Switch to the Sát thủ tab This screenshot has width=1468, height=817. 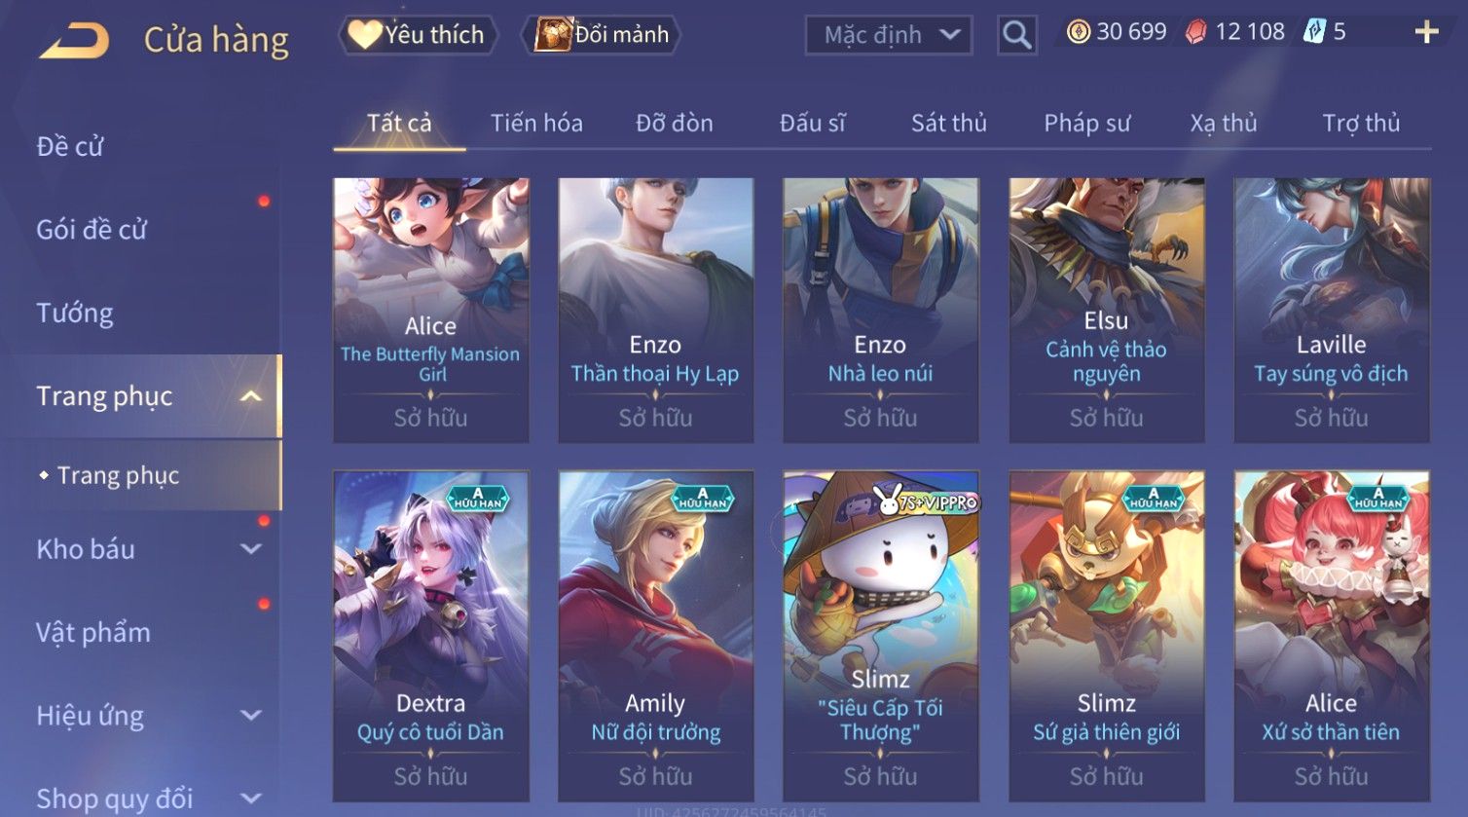[x=948, y=123]
